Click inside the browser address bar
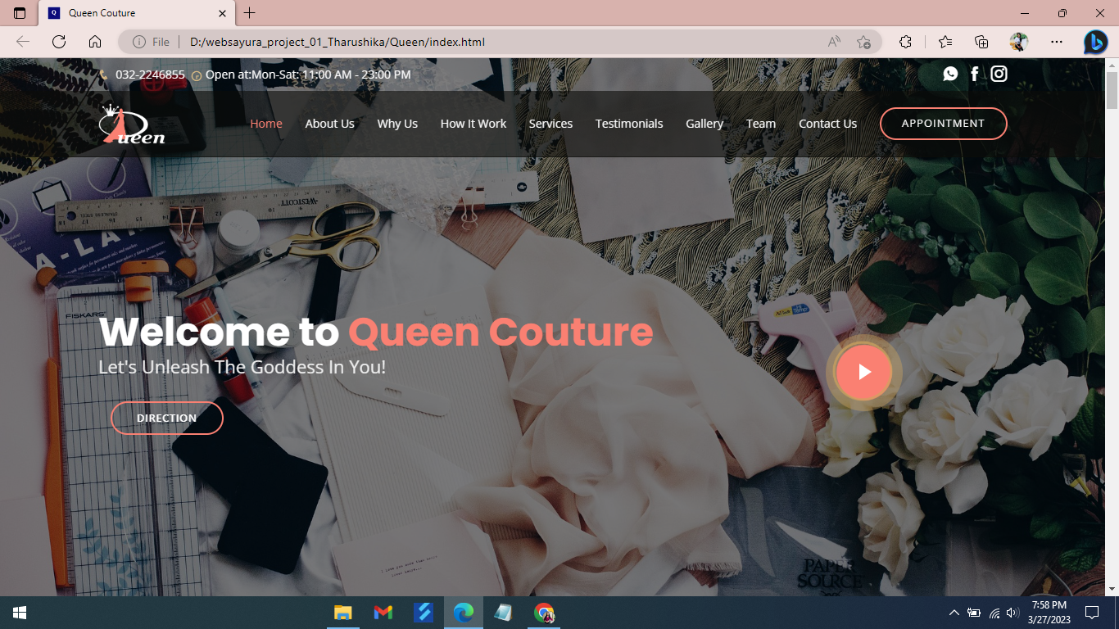Image resolution: width=1119 pixels, height=629 pixels. (410, 41)
